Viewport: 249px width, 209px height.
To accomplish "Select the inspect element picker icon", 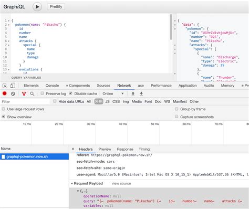I will (5, 86).
